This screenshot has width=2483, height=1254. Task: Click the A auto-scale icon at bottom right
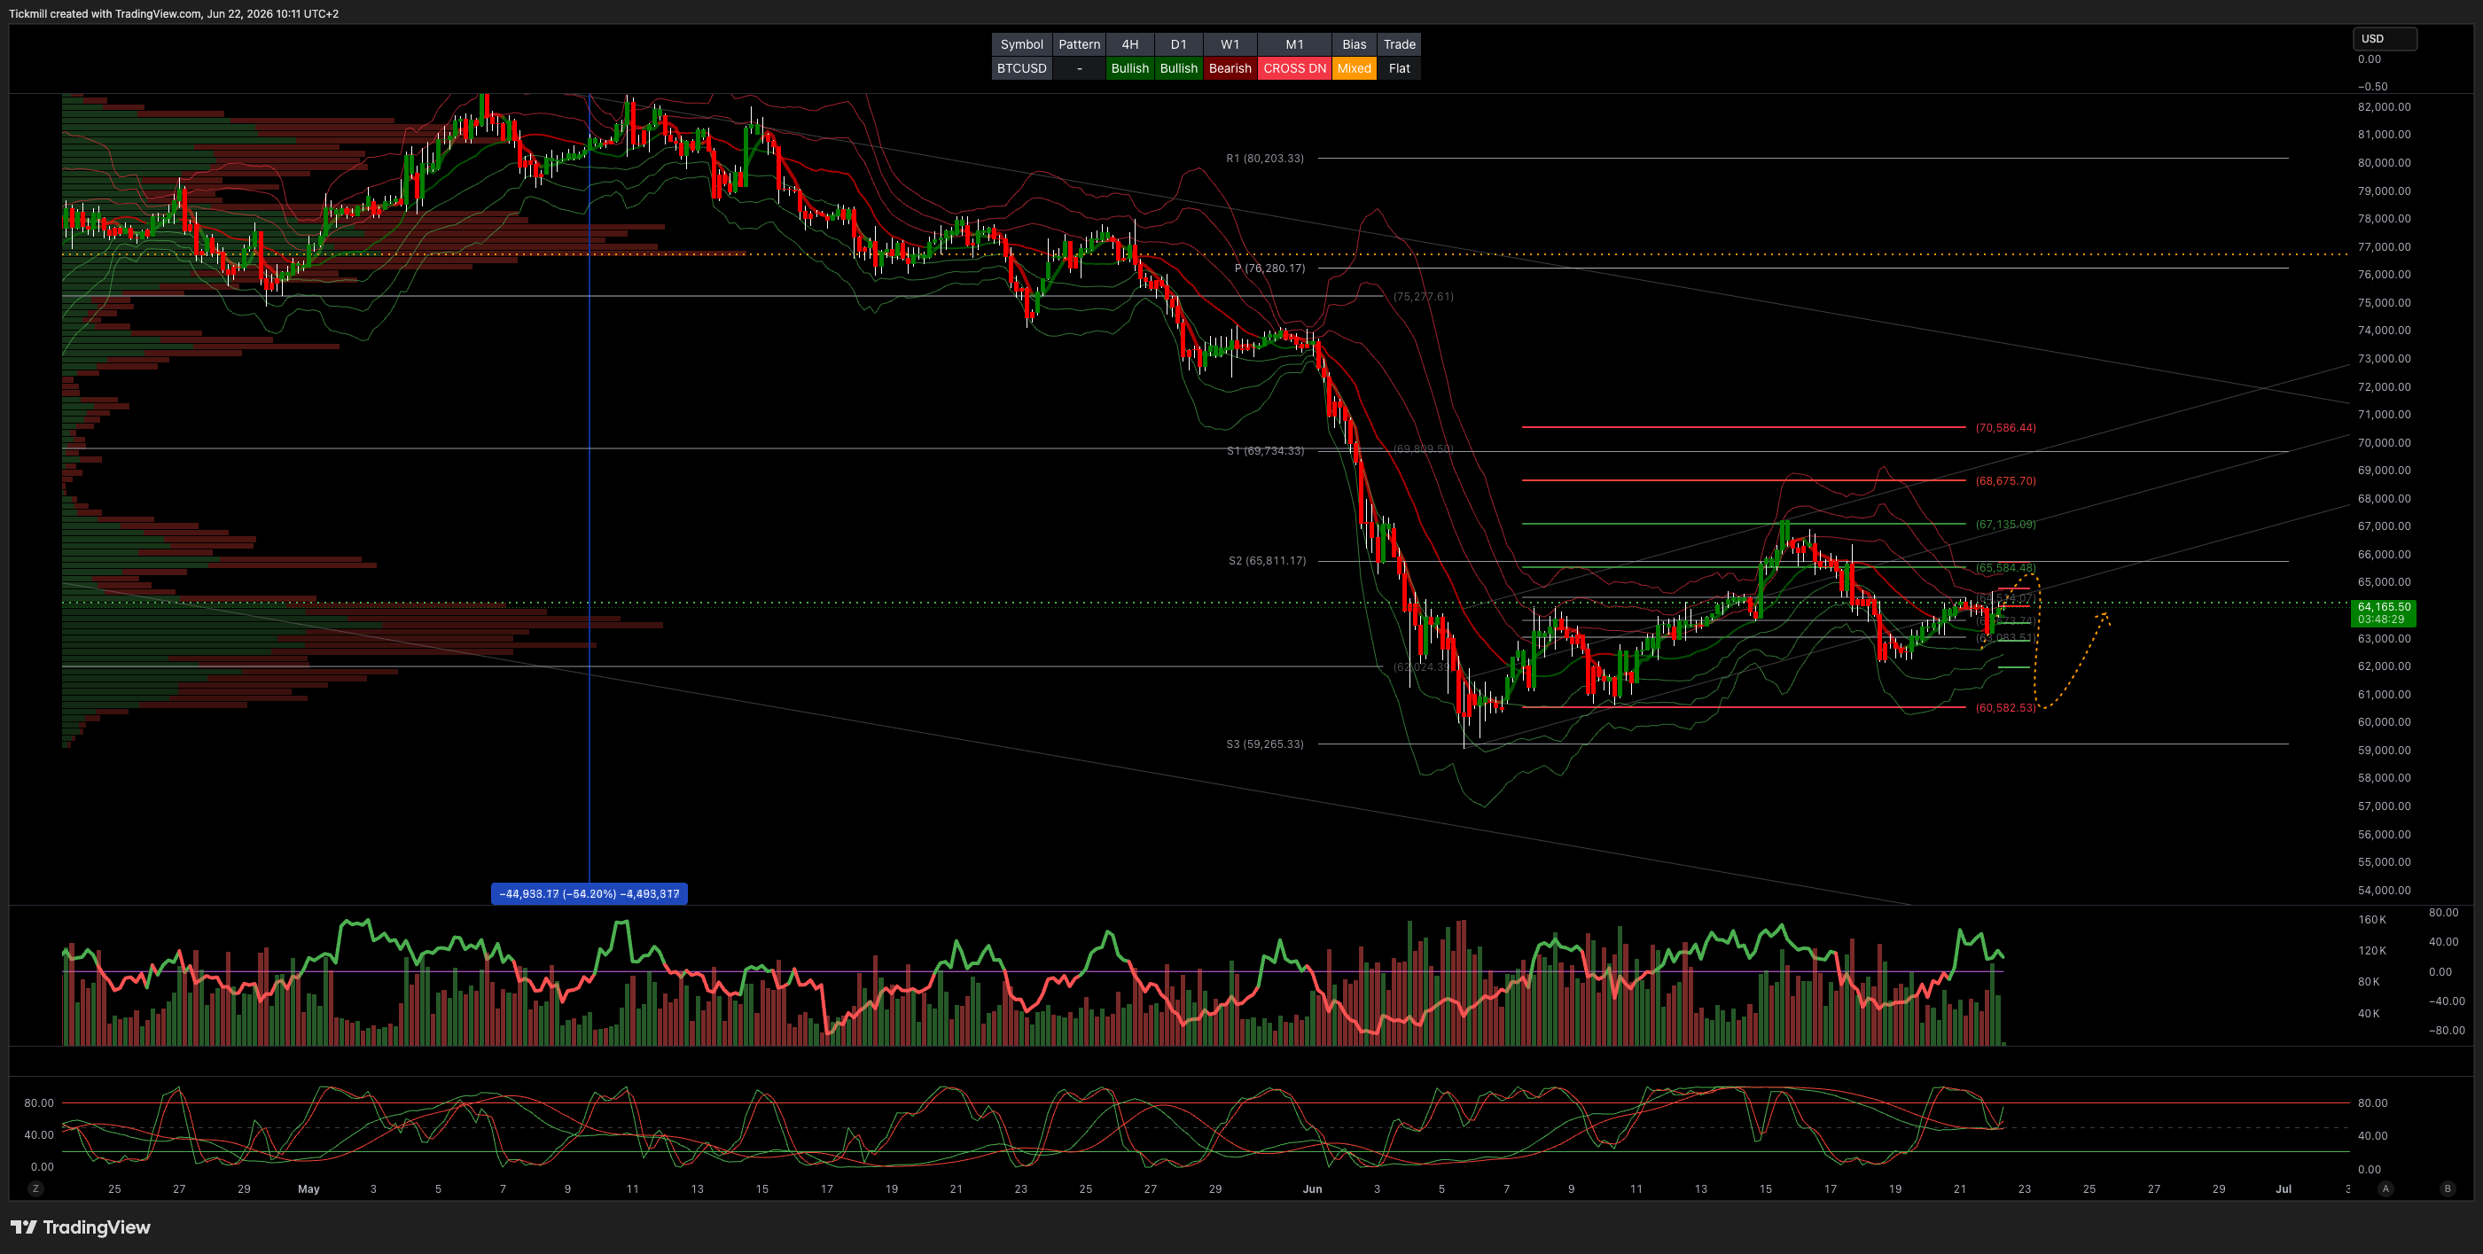pos(2385,1188)
